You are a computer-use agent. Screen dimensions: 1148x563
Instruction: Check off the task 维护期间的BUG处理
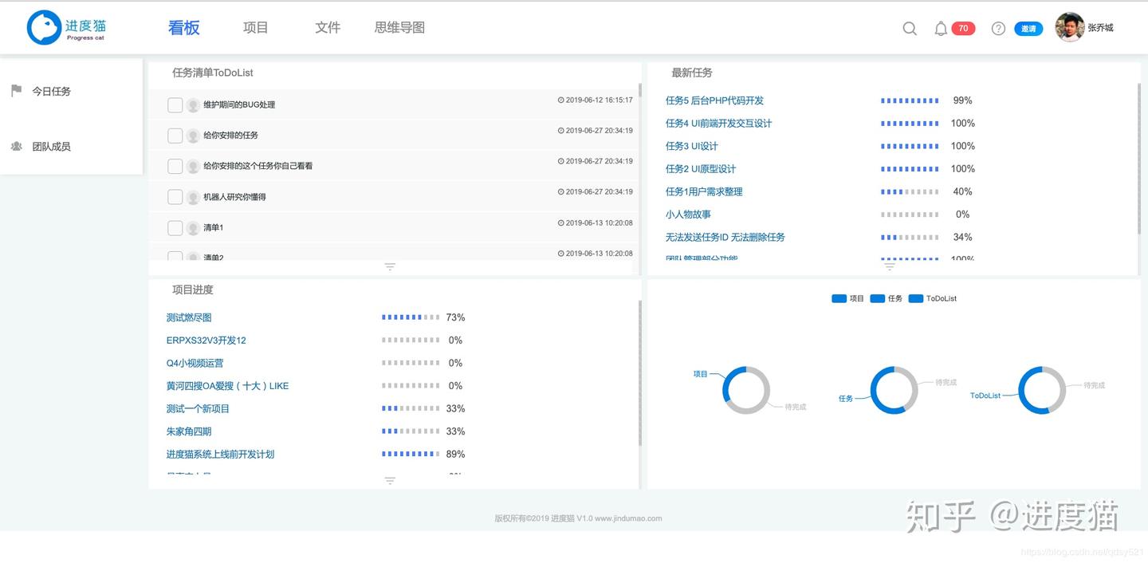pos(175,104)
